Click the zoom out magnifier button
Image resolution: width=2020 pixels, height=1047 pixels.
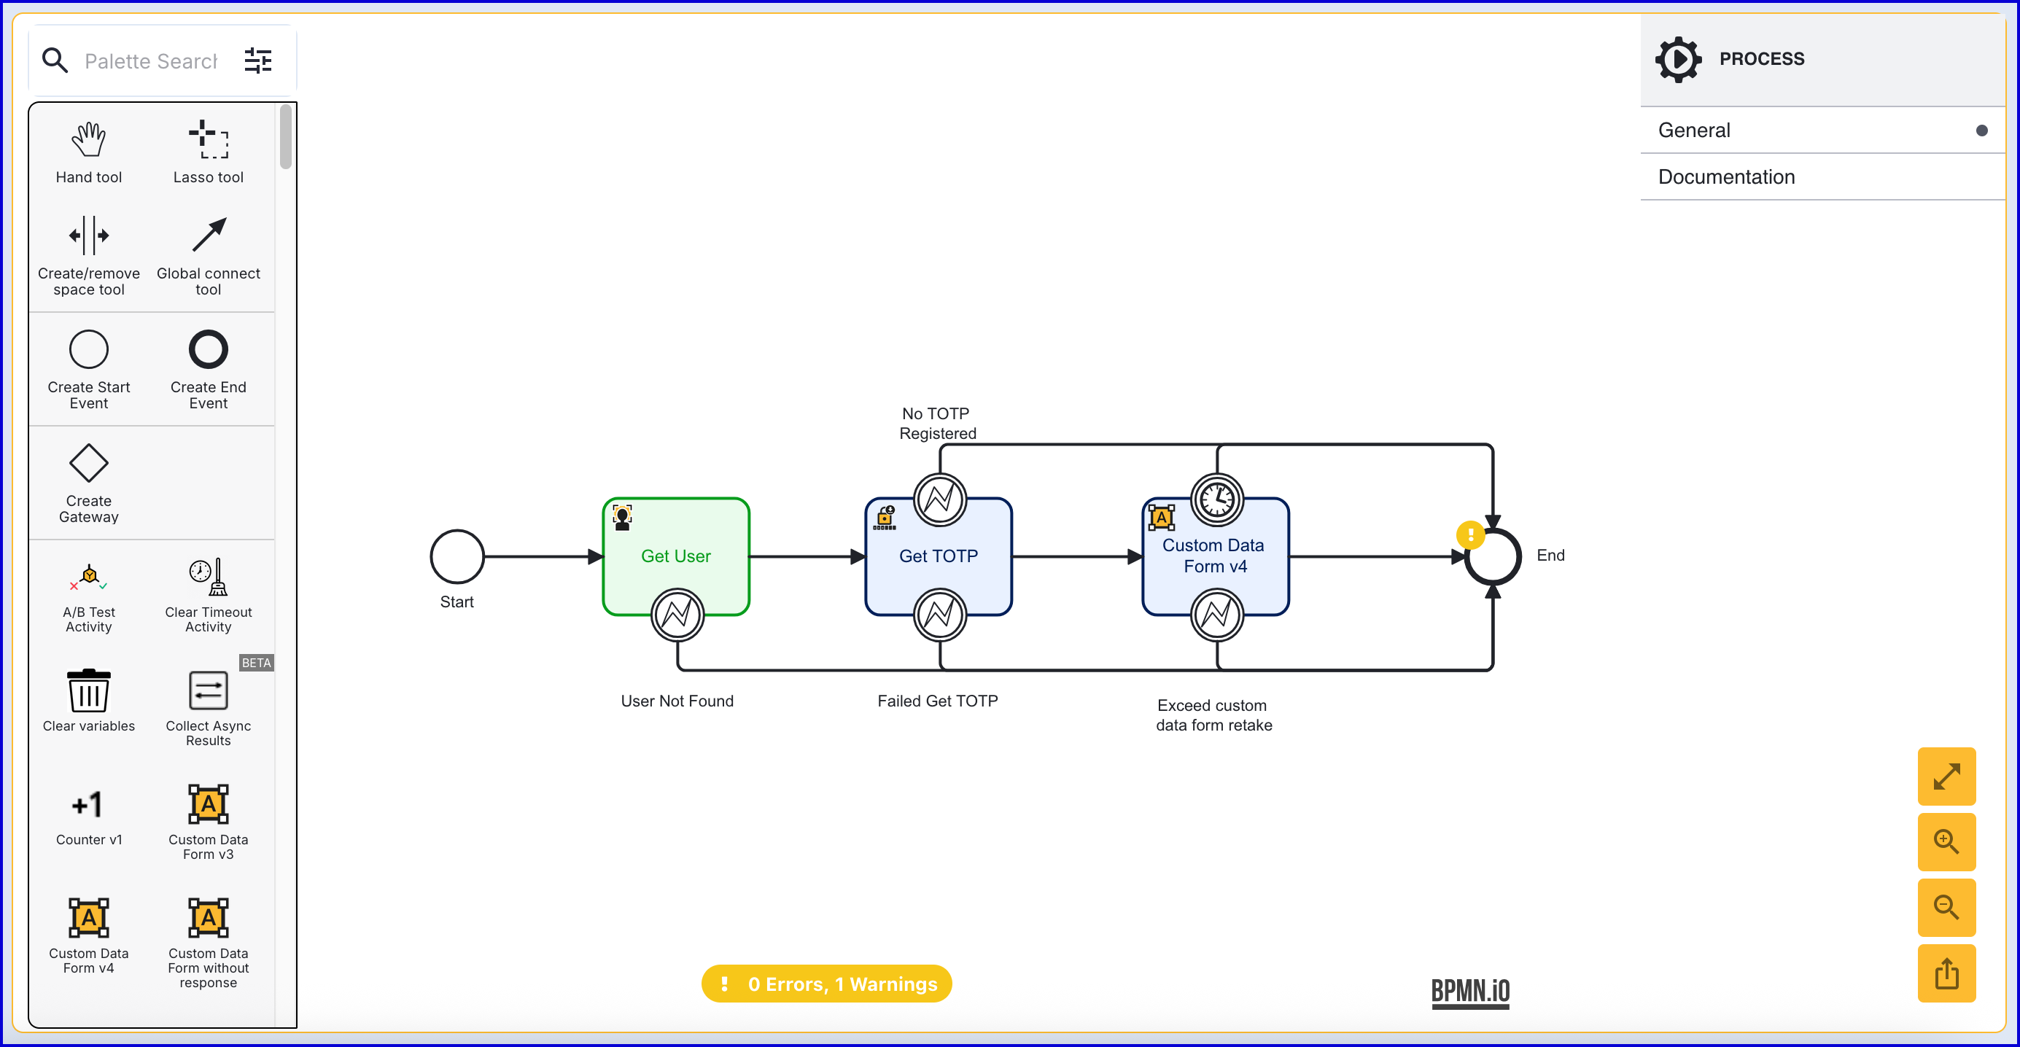1946,908
